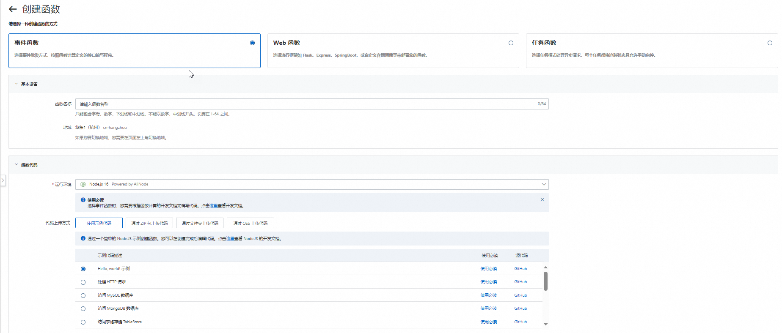Open 使用必读 link for 处理 HTTP 请求

(488, 282)
